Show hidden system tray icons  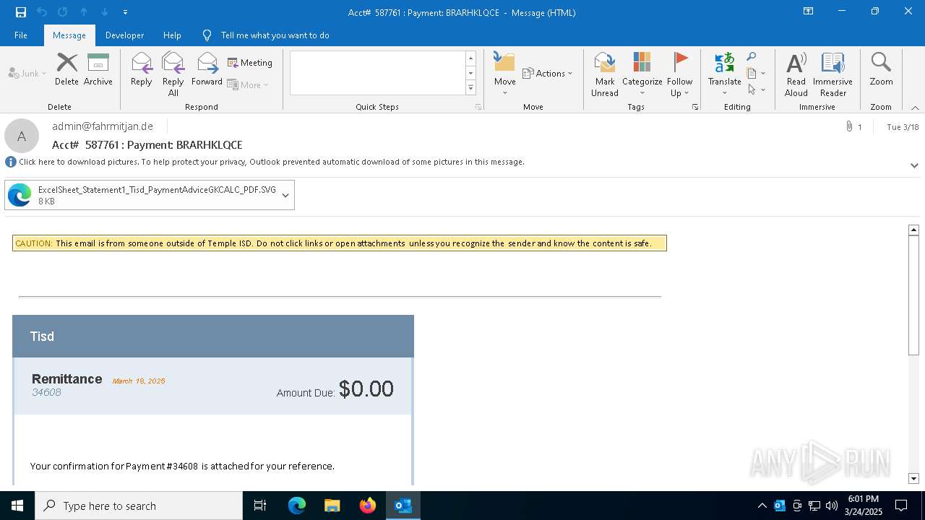pyautogui.click(x=762, y=506)
